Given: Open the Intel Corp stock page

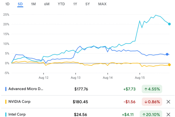Looking at the screenshot, I should point(17,114).
